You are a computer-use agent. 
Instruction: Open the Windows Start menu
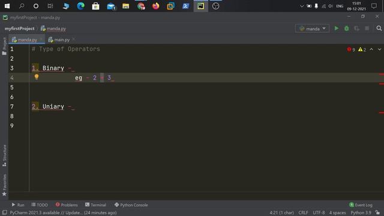7,6
